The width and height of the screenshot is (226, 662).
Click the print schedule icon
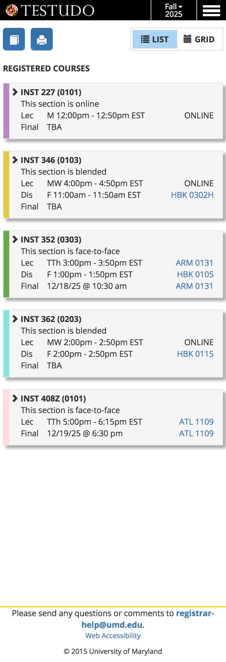[42, 39]
